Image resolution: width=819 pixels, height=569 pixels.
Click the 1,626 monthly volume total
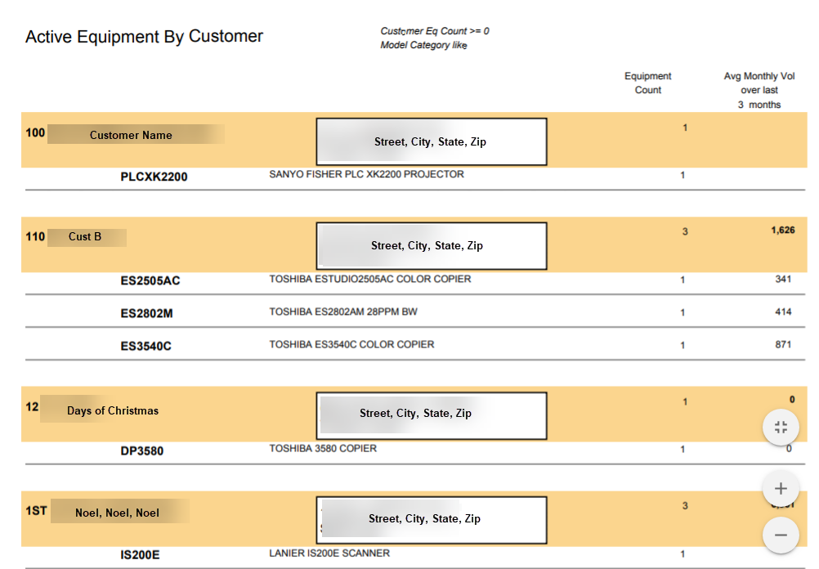click(x=784, y=231)
